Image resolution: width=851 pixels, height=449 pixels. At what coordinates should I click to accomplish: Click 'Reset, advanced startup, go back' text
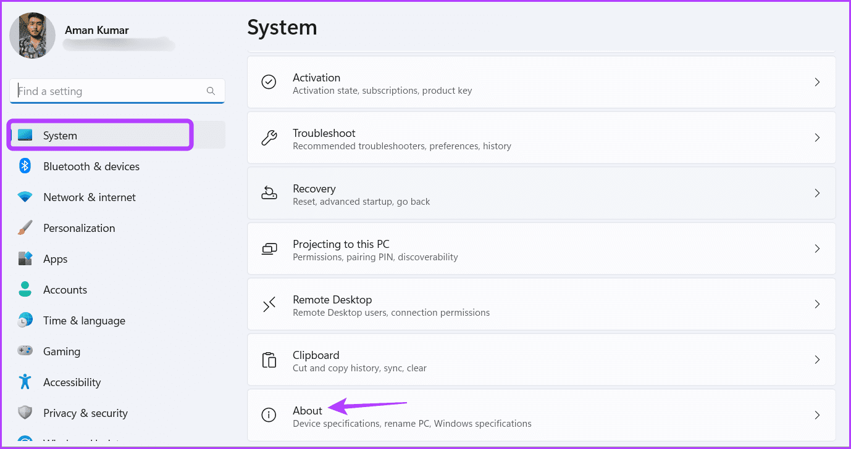coord(361,202)
